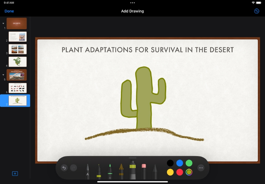This screenshot has height=184, width=265.
Task: Undo the last drawing stroke
Action: pyautogui.click(x=64, y=168)
